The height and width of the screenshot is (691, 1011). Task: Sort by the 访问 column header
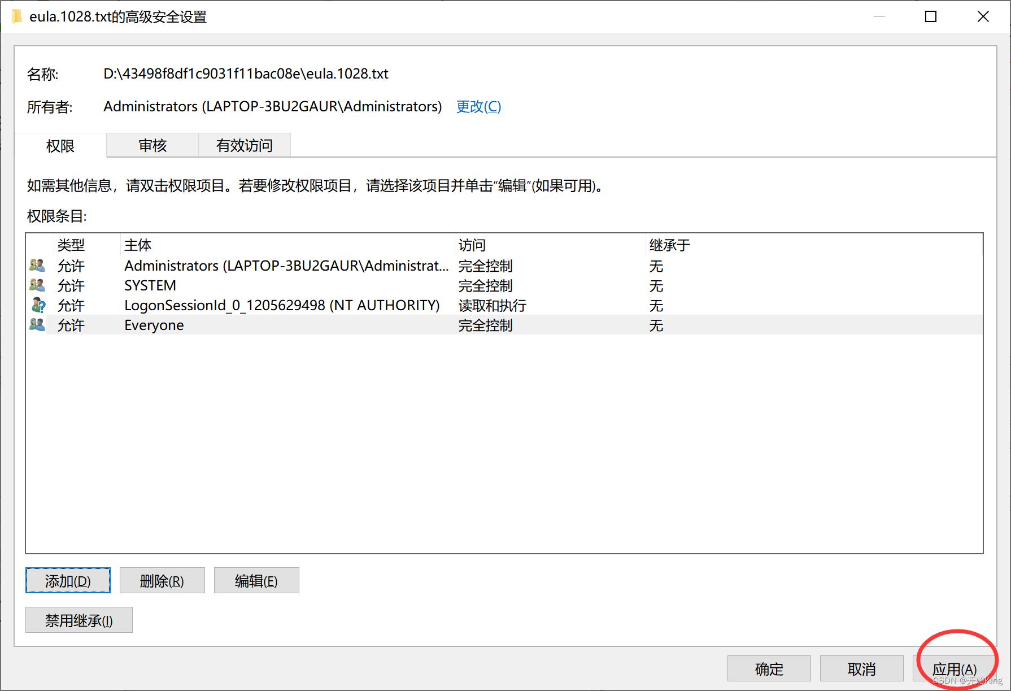click(x=550, y=245)
